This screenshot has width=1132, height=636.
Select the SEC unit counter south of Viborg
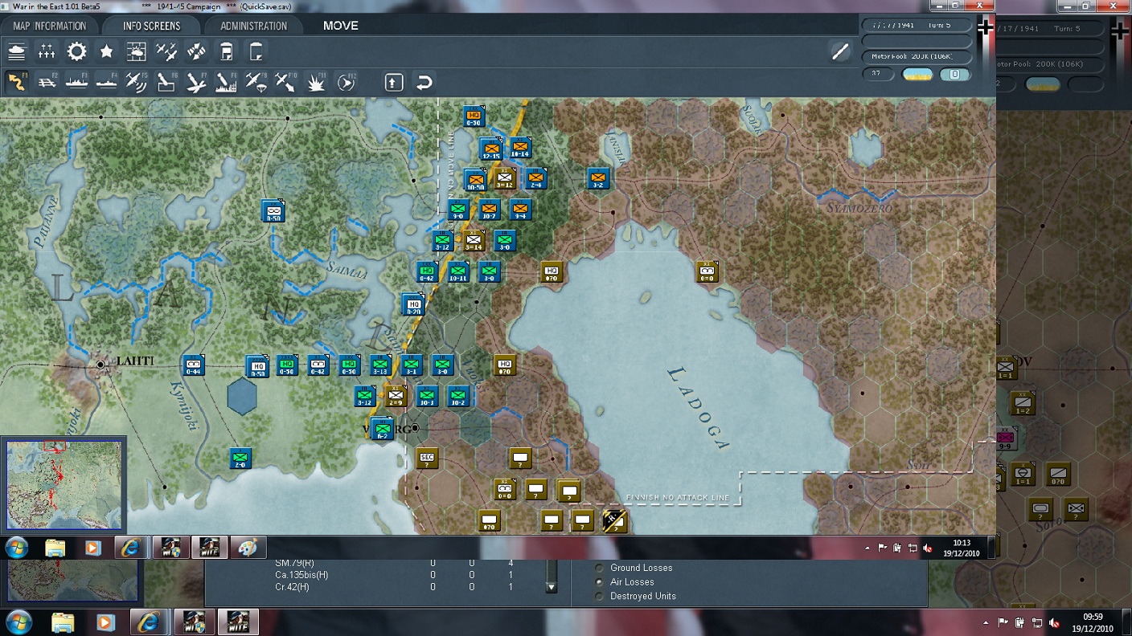(x=427, y=459)
